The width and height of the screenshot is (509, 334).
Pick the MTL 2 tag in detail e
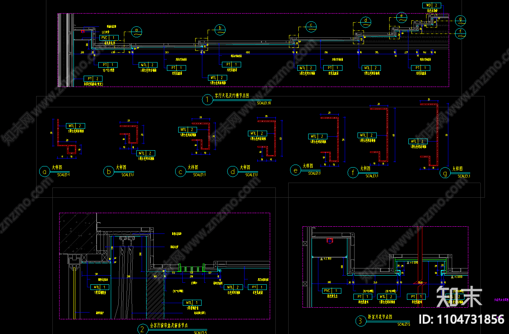click(318, 136)
